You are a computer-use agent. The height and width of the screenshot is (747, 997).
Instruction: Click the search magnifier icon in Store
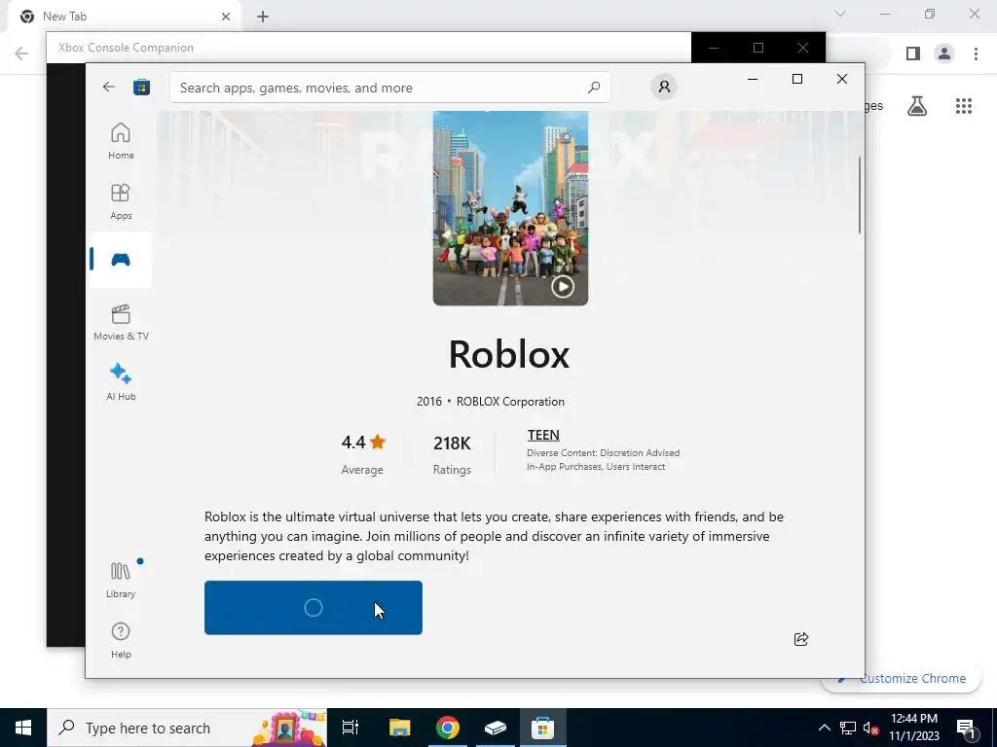(x=594, y=88)
